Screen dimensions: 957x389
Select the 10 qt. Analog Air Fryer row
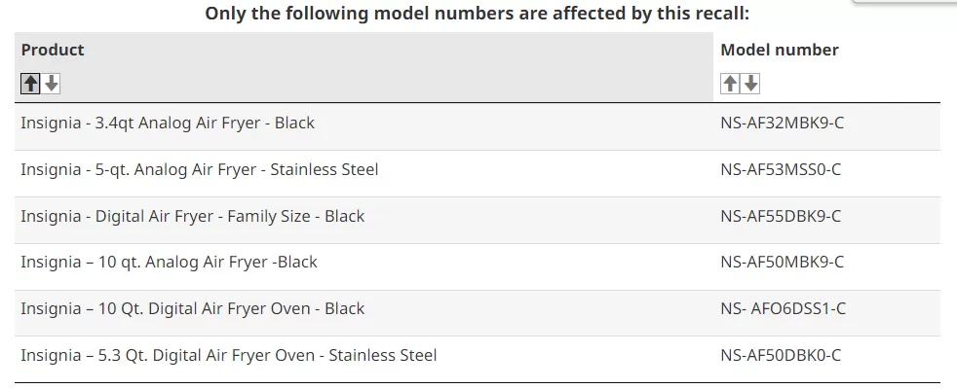tap(478, 266)
